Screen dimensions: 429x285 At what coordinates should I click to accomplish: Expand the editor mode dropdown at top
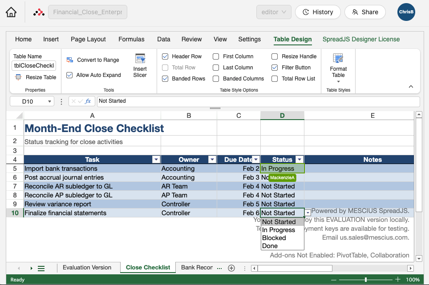click(x=274, y=12)
